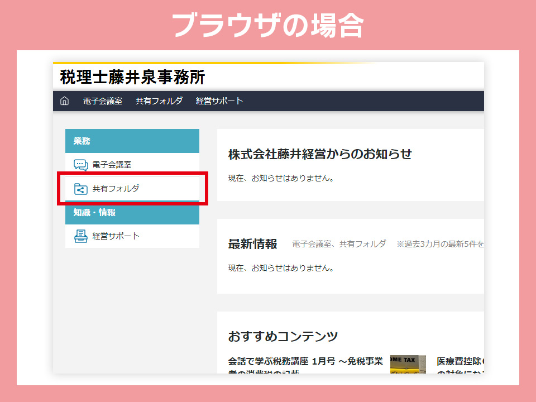
Task: Click the yellow TAX article thumbnail
Action: point(408,364)
